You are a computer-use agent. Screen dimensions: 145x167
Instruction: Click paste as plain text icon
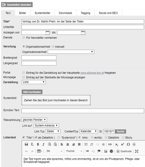click(x=49, y=144)
